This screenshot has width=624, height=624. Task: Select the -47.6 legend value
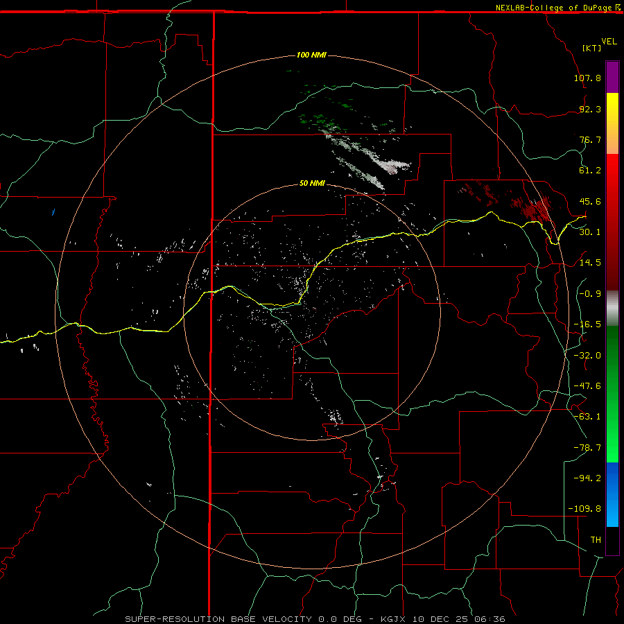point(587,386)
